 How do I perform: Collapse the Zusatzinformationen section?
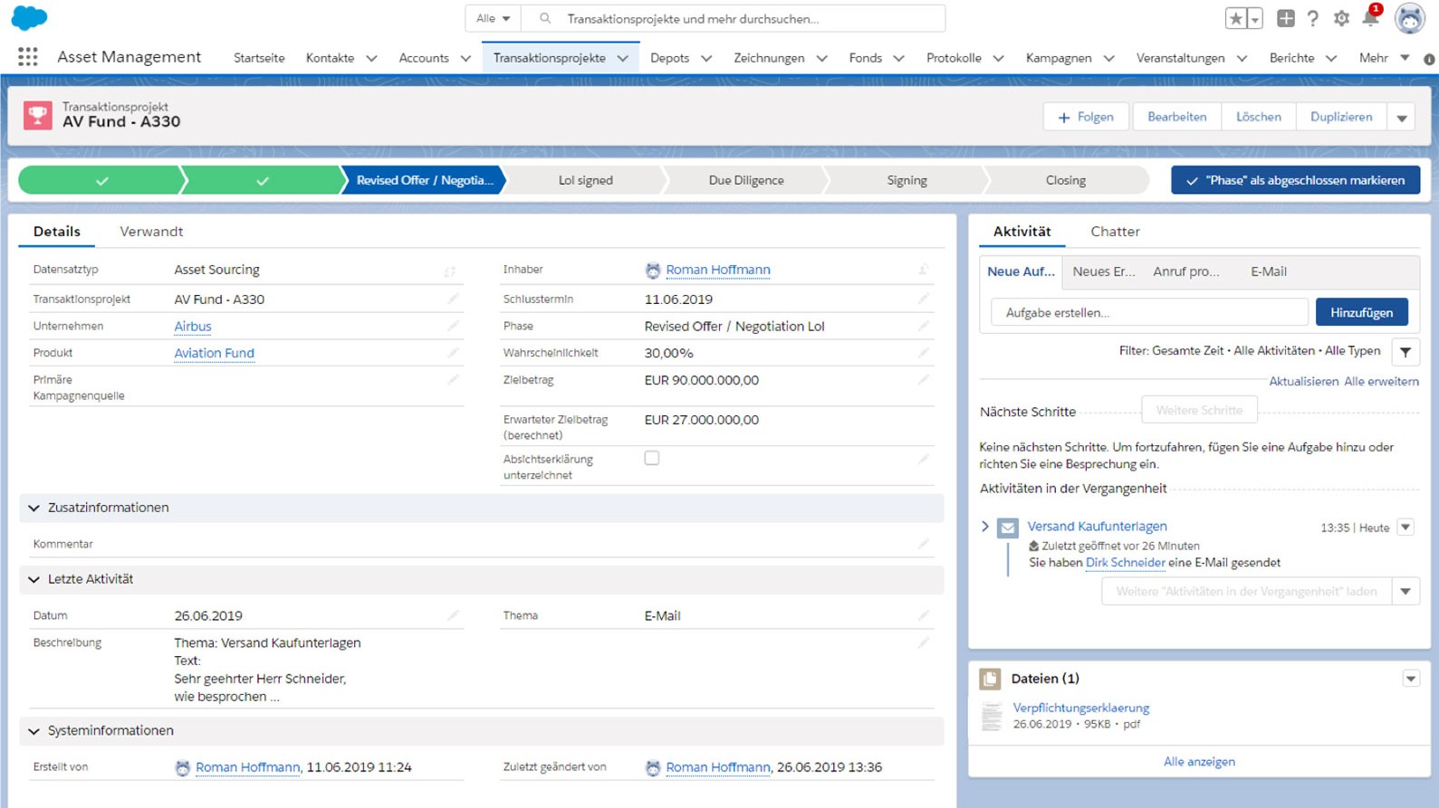tap(34, 509)
